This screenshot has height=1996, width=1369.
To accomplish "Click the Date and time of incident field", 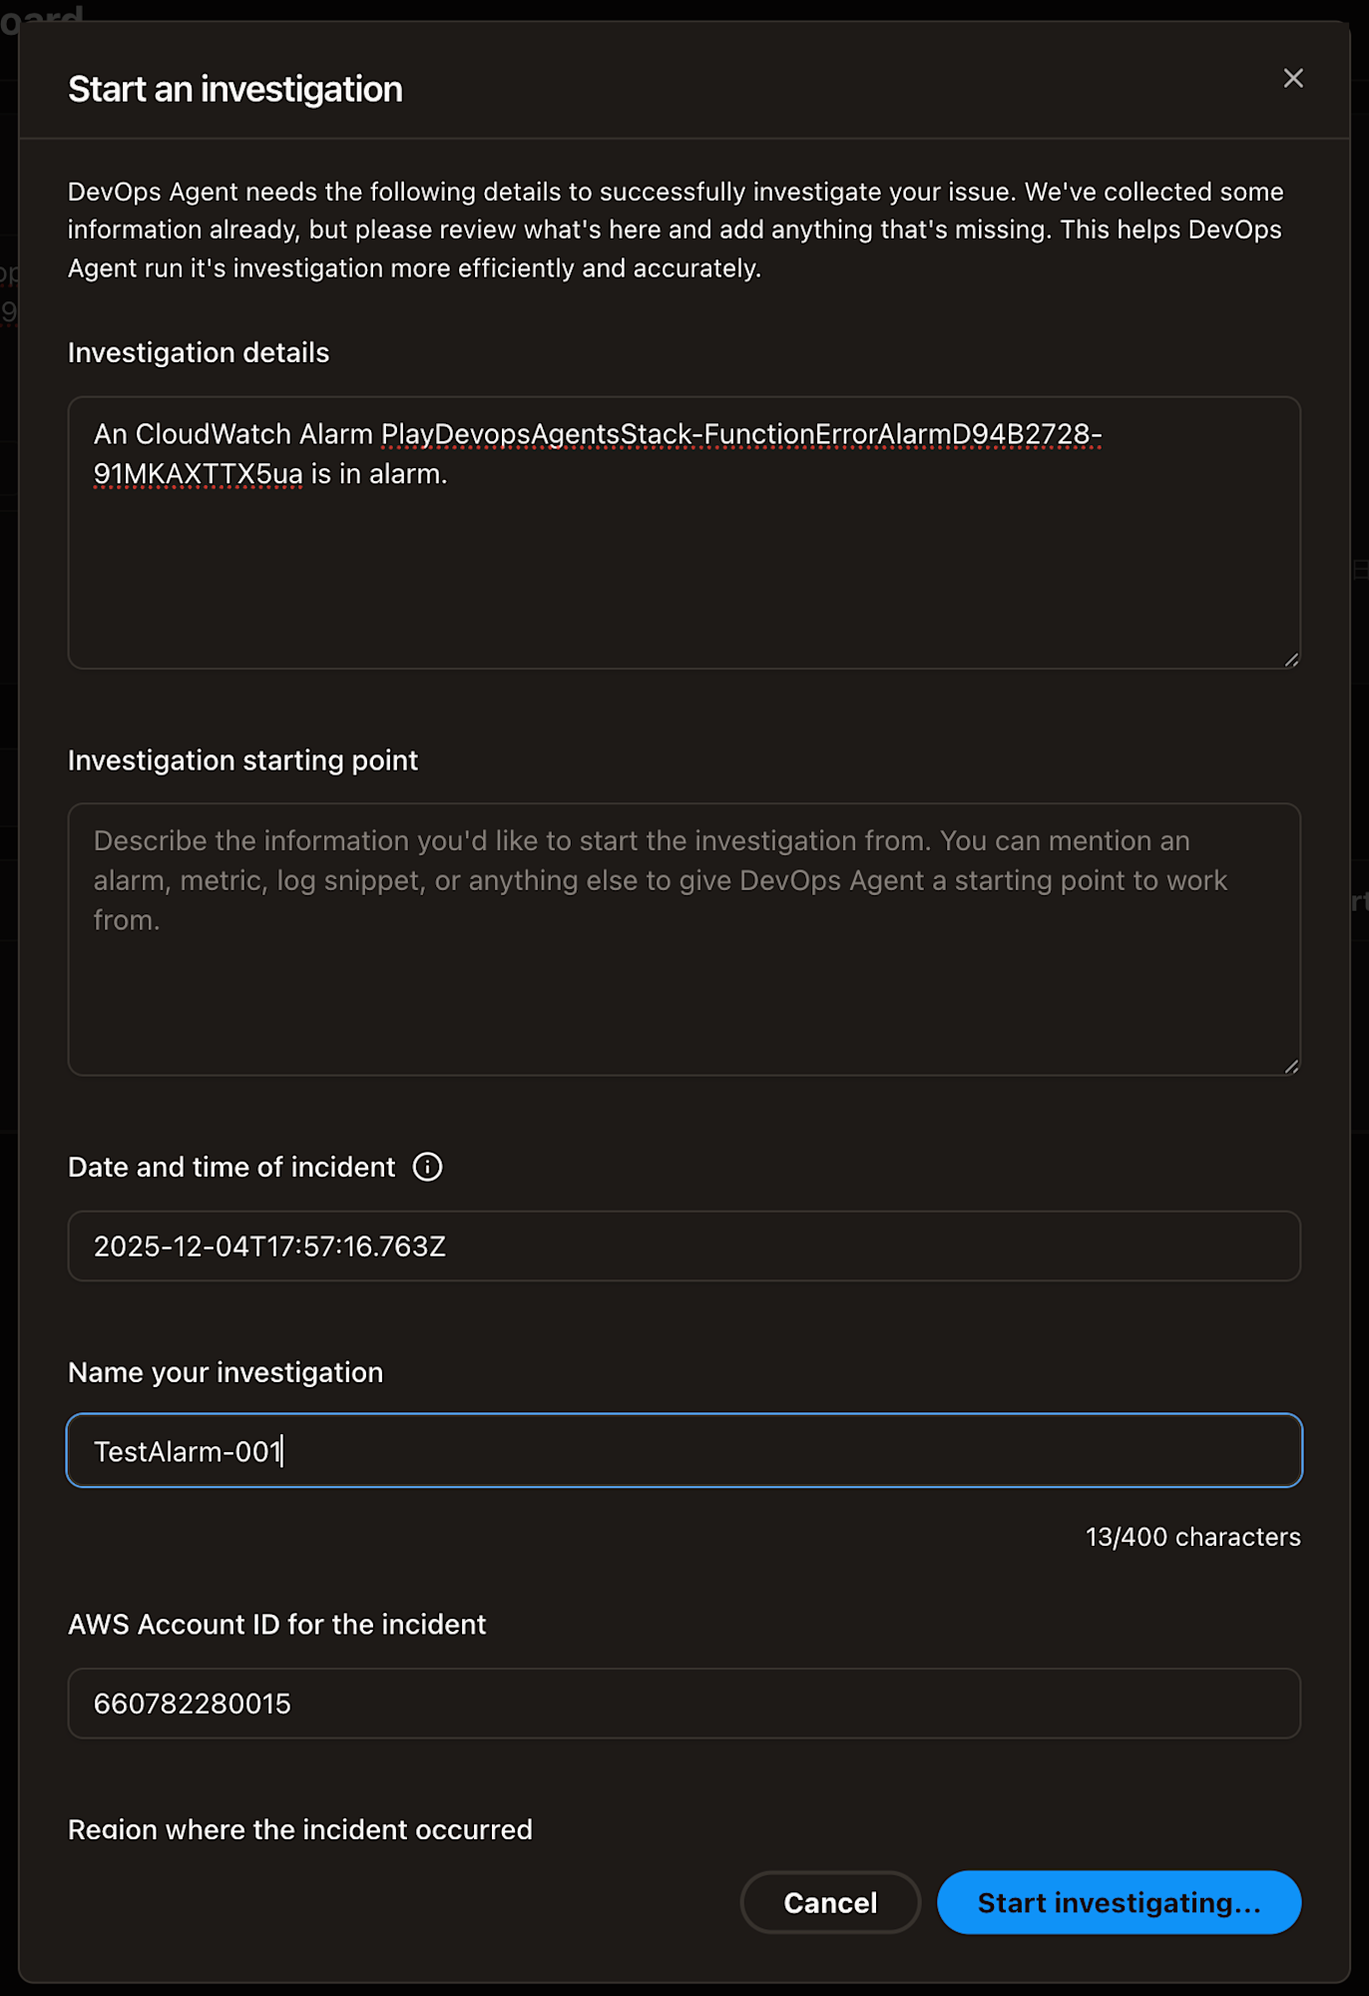I will (x=684, y=1247).
